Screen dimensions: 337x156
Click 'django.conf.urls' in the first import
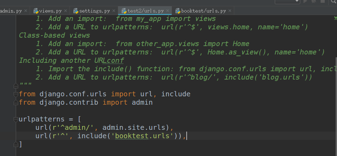click(x=73, y=94)
